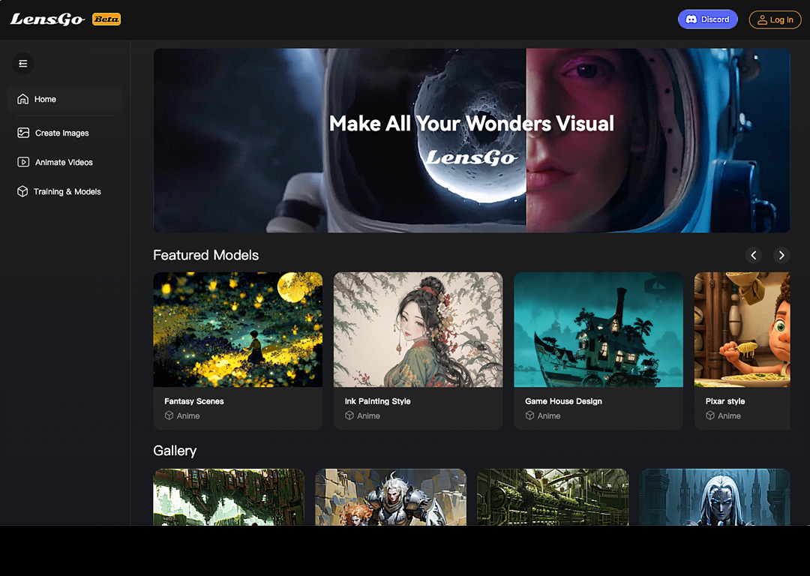Image resolution: width=810 pixels, height=576 pixels.
Task: Click the Anime tag under Fantasy Scenes
Action: [188, 415]
